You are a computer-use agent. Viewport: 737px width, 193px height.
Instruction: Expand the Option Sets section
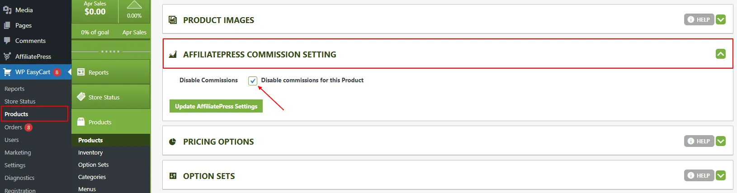click(x=721, y=175)
